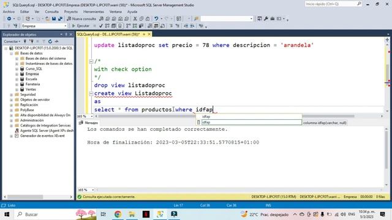Click Refresh icon in Object Explorer

point(50,42)
